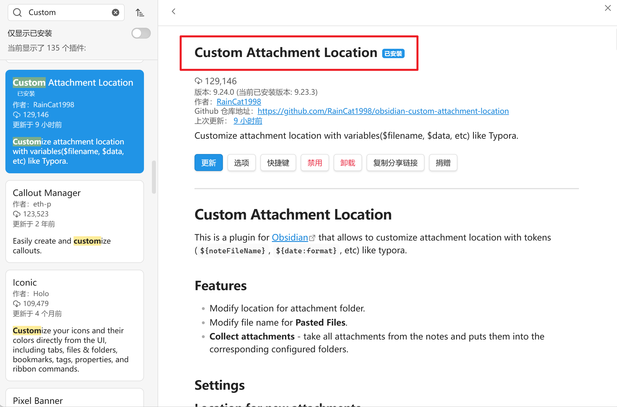Click the search magnifier icon
This screenshot has width=617, height=407.
coord(17,12)
